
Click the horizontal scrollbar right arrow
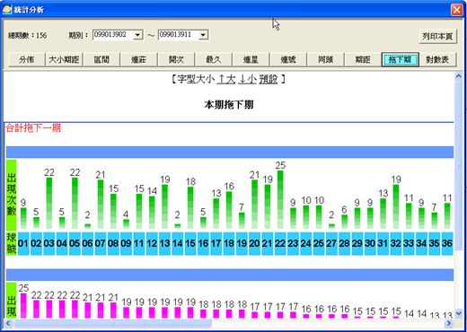click(448, 323)
